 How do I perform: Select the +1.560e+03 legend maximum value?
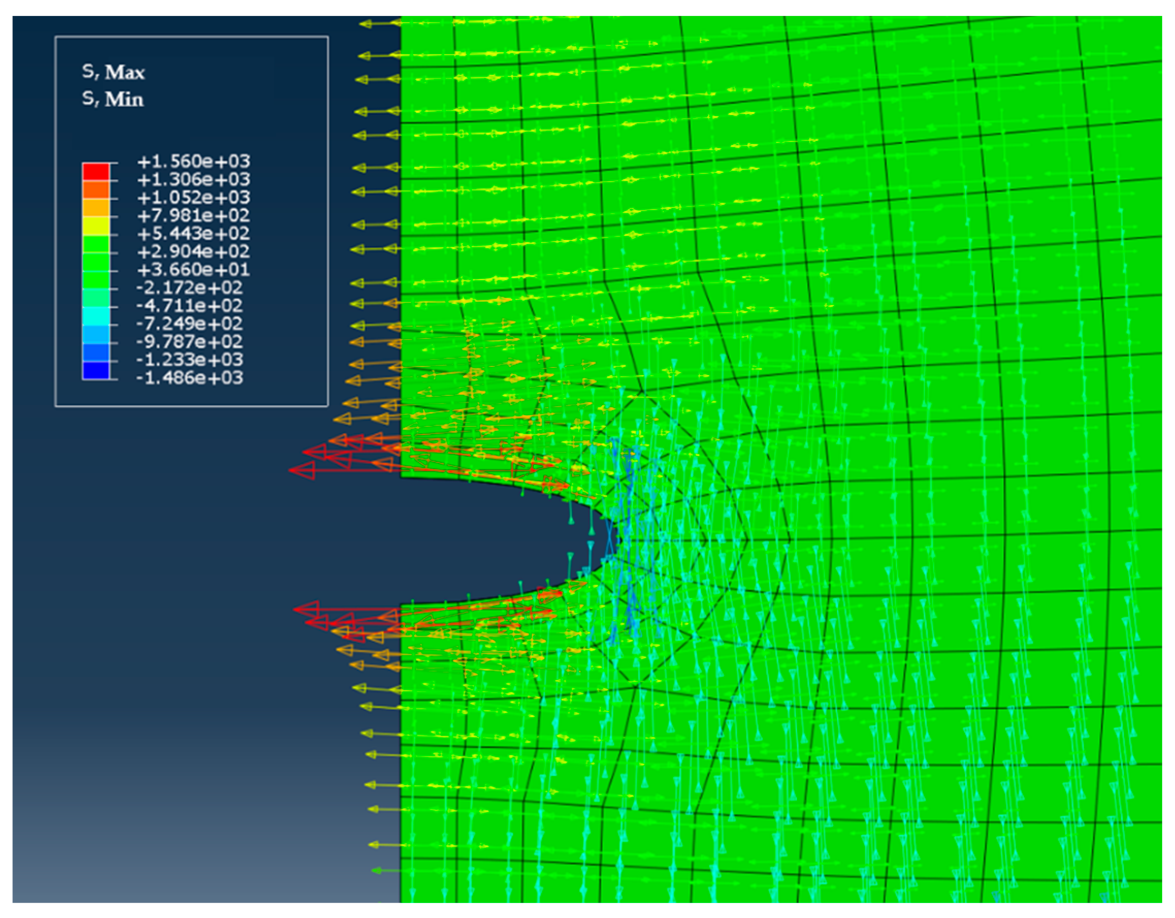[193, 162]
